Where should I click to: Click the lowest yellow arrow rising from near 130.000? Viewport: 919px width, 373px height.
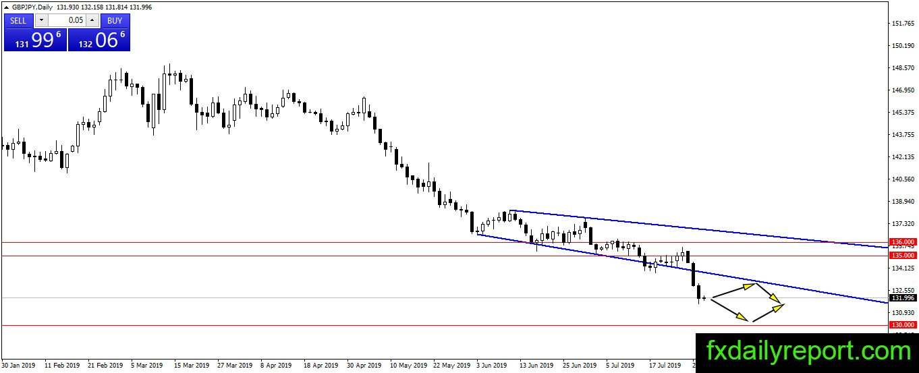(x=767, y=313)
